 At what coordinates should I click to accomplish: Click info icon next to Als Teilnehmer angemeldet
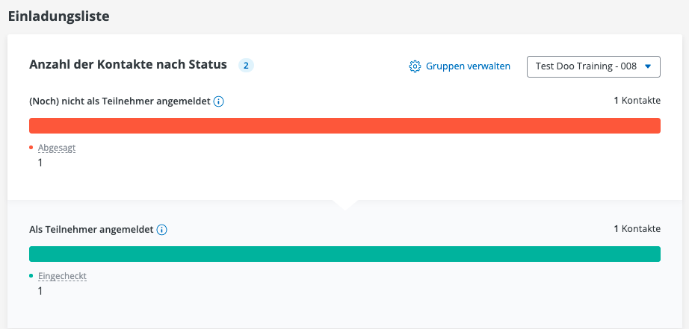click(x=162, y=230)
